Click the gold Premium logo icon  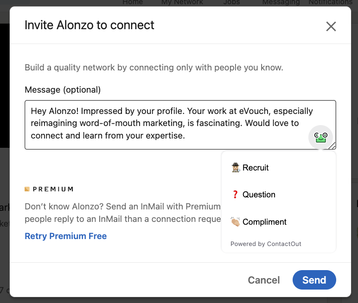click(x=27, y=189)
